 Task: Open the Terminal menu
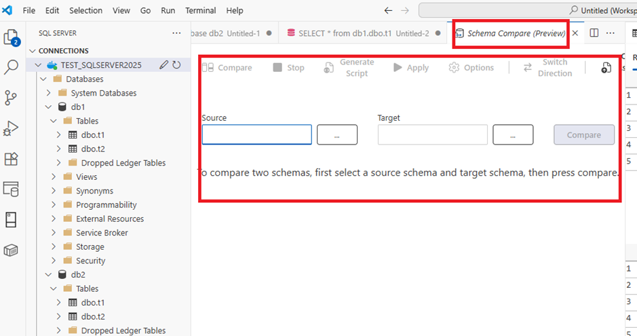tap(200, 11)
